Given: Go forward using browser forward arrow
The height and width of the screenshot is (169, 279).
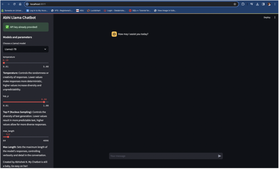Looking at the screenshot, I should 8,4.
